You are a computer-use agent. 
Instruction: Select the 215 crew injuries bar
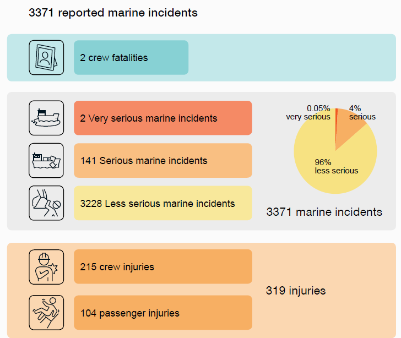click(x=162, y=267)
